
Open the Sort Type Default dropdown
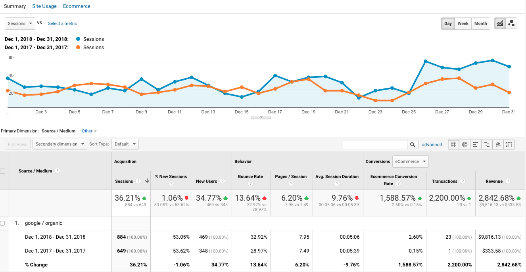pyautogui.click(x=125, y=144)
